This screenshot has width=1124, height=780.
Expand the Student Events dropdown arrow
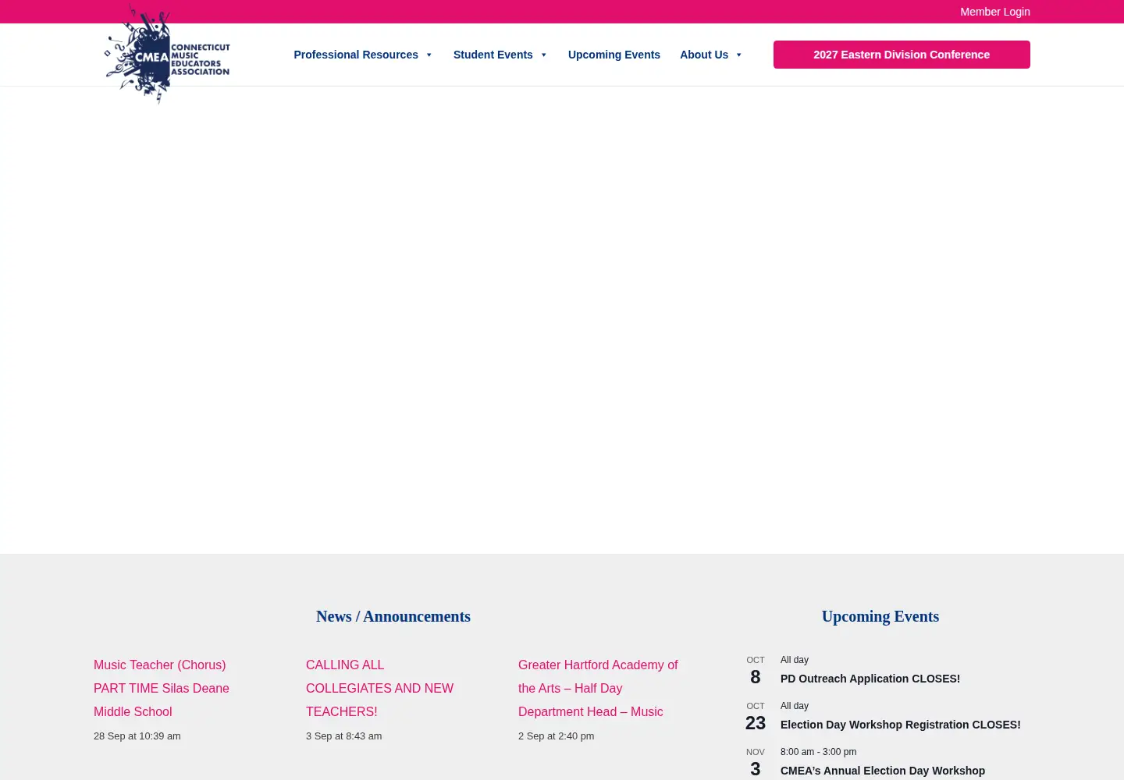point(543,55)
